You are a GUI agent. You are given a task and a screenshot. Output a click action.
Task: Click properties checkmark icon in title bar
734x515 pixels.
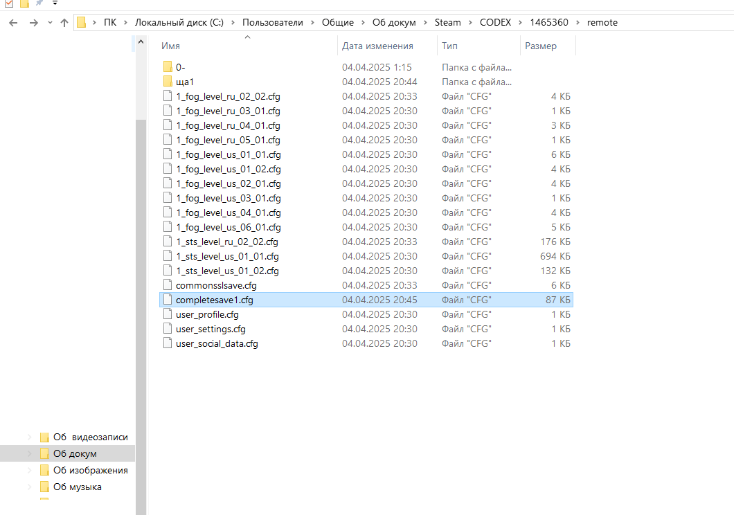pos(9,3)
